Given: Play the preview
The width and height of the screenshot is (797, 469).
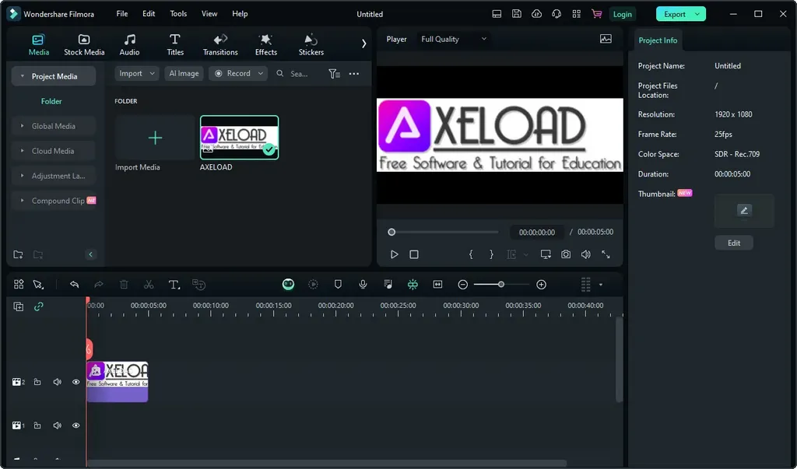Looking at the screenshot, I should tap(394, 254).
